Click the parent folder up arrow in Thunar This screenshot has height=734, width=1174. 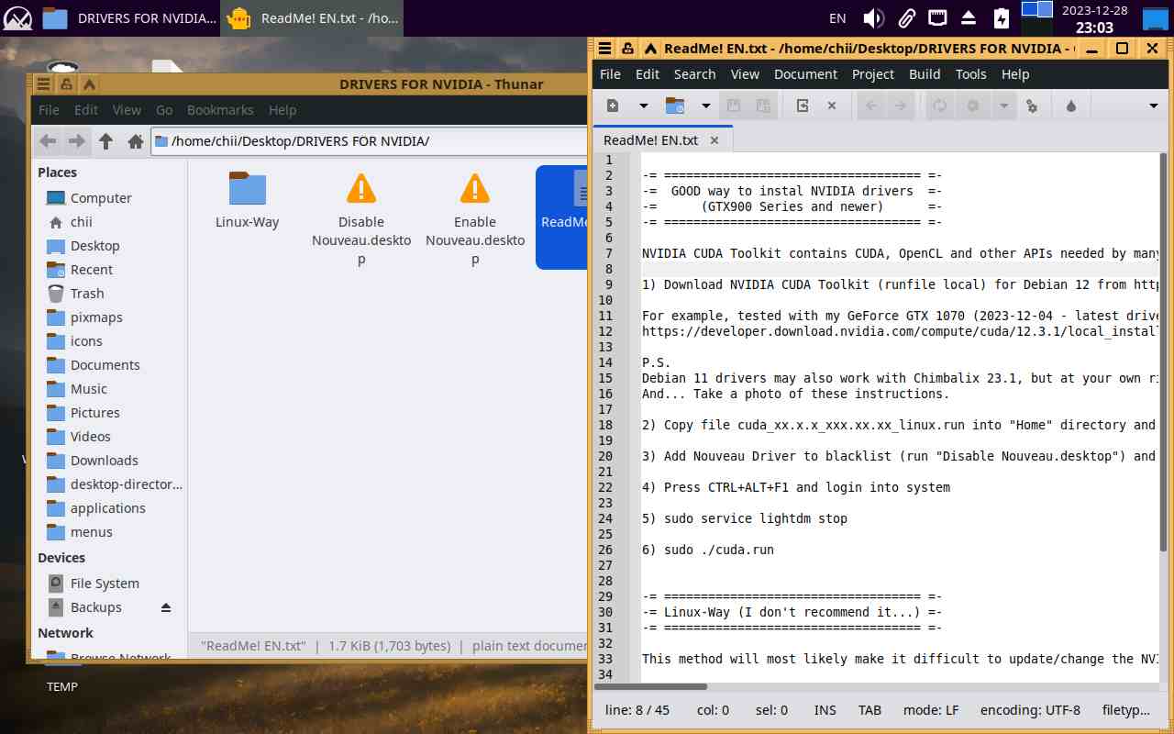106,141
